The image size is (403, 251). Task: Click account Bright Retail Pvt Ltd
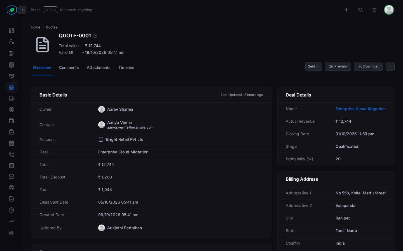125,139
